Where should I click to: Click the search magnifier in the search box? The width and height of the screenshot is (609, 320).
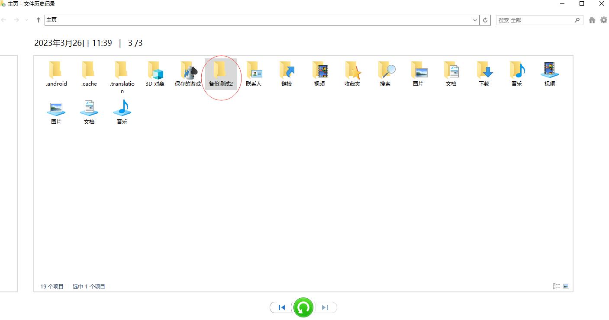point(577,20)
